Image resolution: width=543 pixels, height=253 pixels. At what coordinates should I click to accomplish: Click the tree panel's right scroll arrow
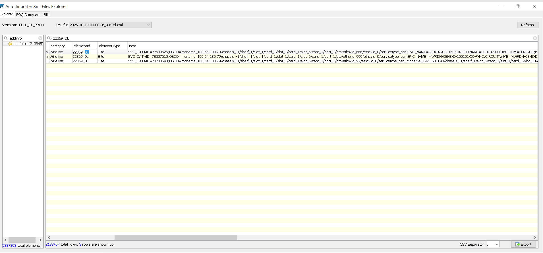(x=40, y=240)
